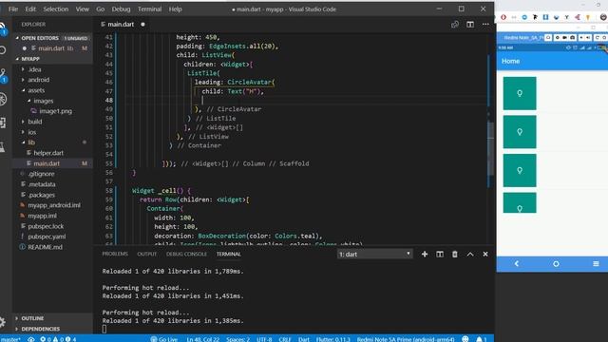Click the screenshot camera icon in device mirror
The image size is (608, 342).
[x=572, y=38]
